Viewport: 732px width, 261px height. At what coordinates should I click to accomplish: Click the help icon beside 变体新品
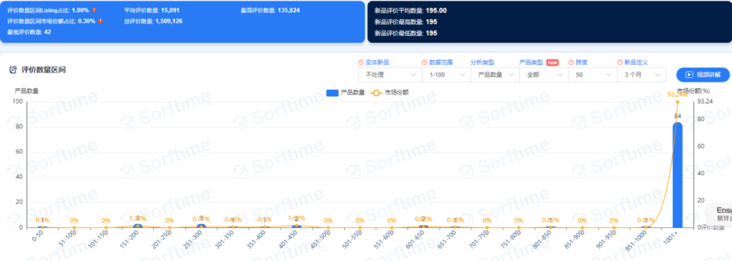pyautogui.click(x=361, y=62)
